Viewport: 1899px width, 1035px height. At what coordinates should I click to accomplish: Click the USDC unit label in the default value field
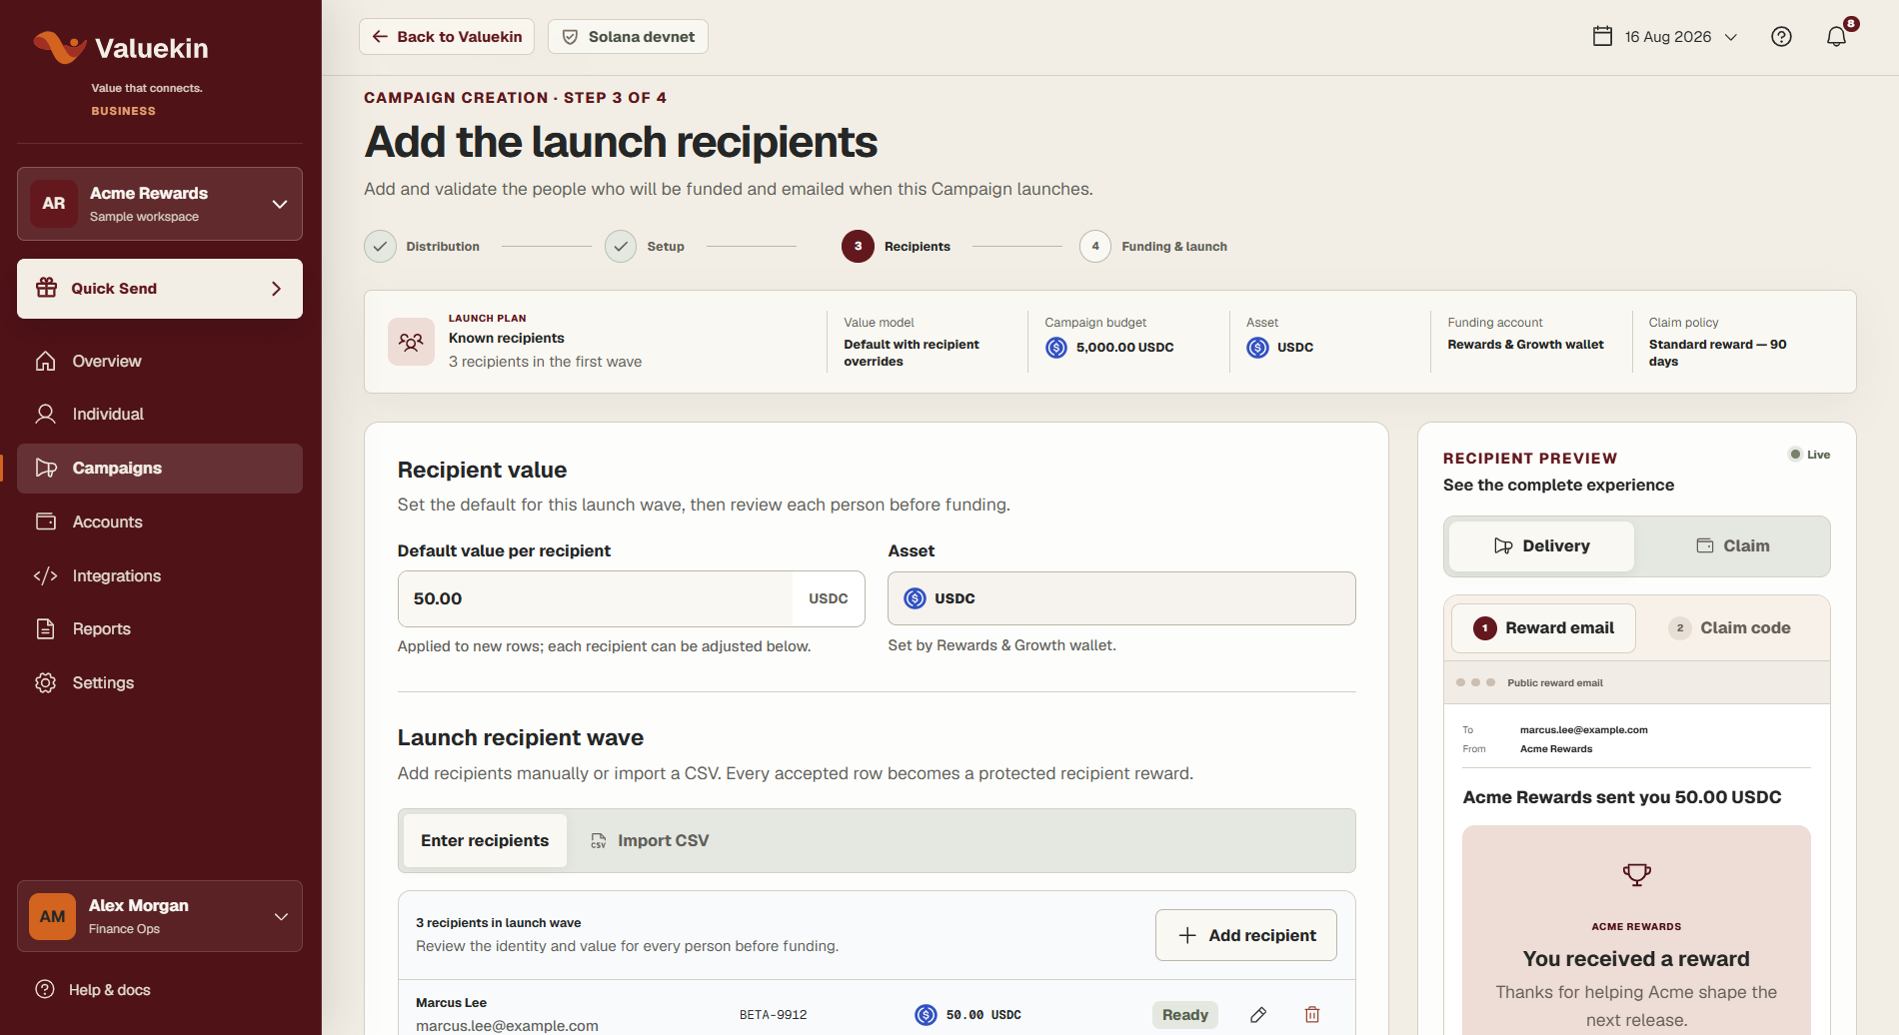(x=828, y=598)
